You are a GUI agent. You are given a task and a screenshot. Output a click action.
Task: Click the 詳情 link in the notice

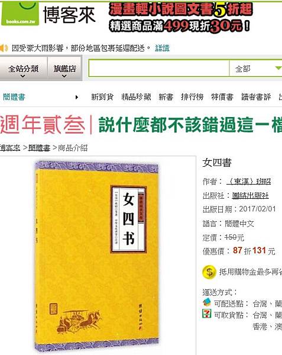(162, 48)
